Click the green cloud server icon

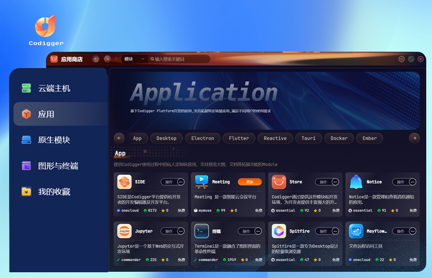26,88
